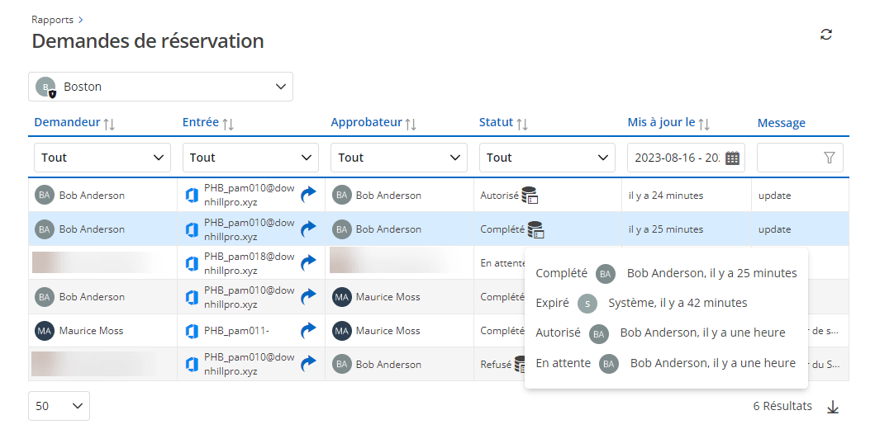The image size is (875, 434).
Task: Sort by Demandeur column arrows
Action: (109, 124)
